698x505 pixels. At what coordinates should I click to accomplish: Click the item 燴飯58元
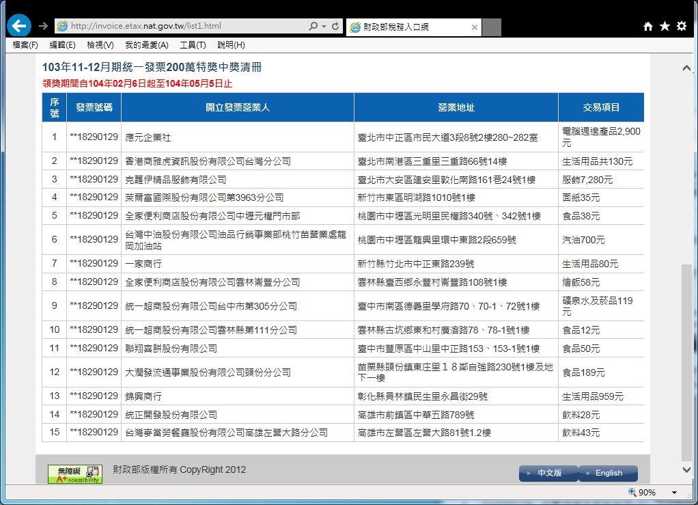click(x=581, y=282)
